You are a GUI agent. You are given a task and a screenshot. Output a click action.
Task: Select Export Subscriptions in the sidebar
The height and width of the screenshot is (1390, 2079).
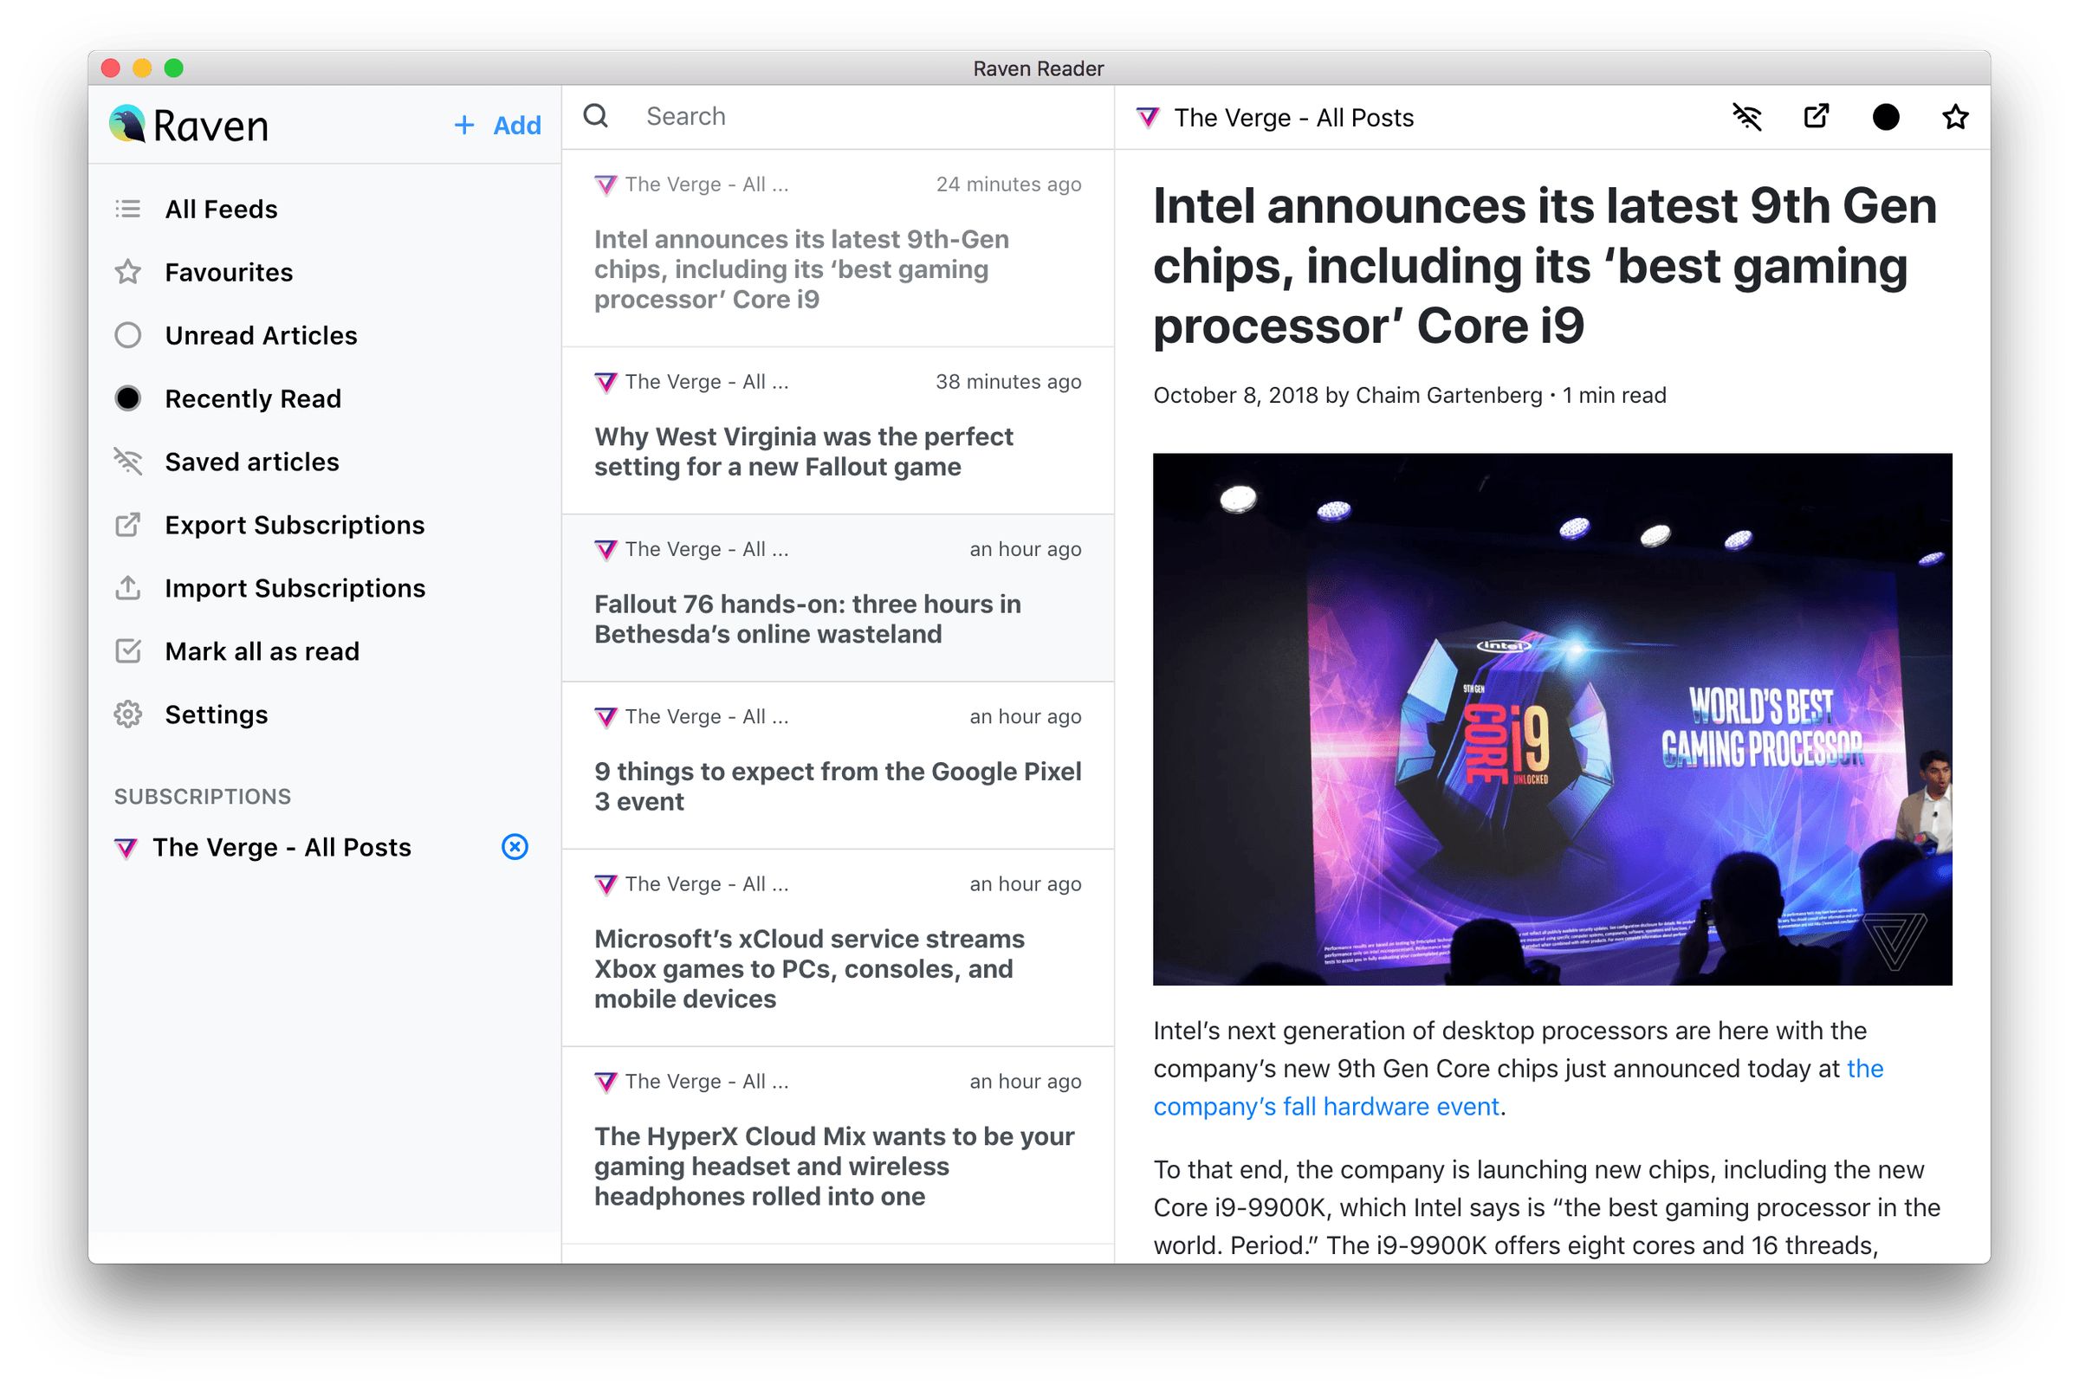click(x=294, y=525)
